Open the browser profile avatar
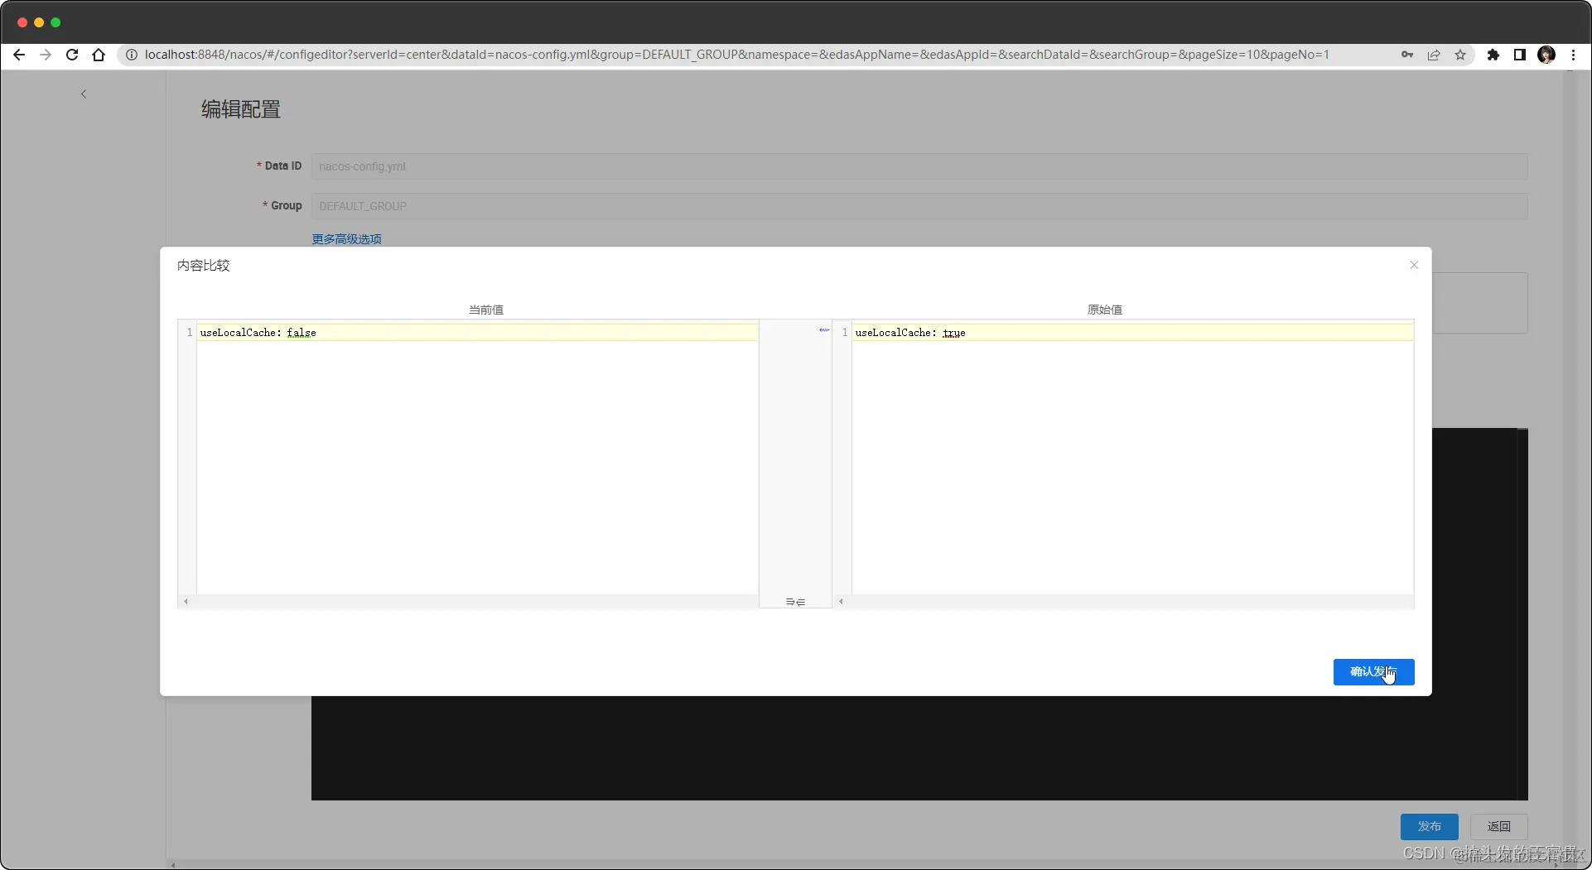This screenshot has width=1592, height=870. 1546,55
